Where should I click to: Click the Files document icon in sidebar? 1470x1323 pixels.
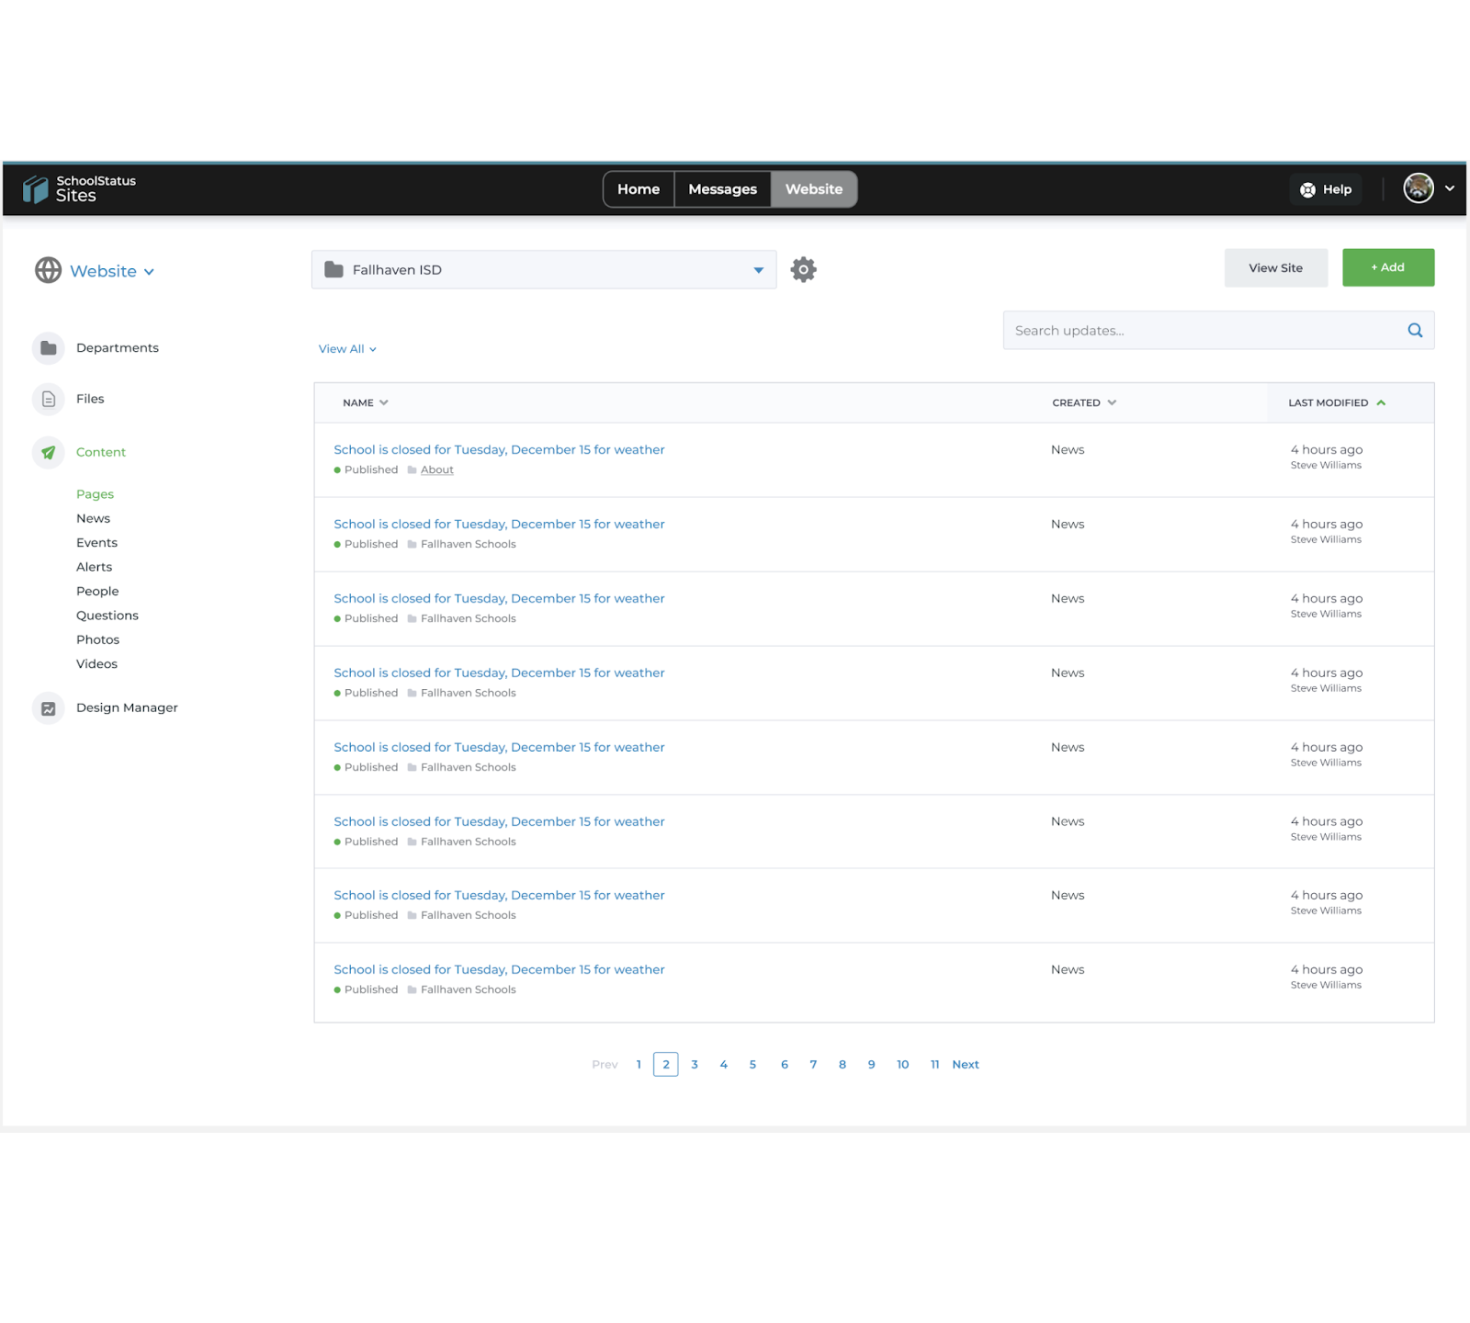[x=48, y=398]
